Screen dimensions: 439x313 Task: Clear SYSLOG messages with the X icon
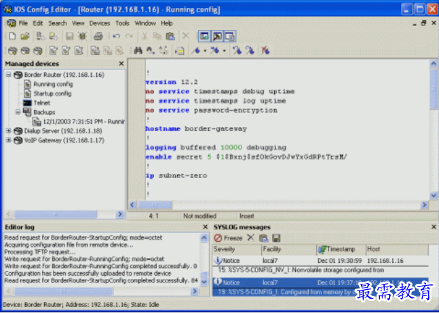(250, 238)
